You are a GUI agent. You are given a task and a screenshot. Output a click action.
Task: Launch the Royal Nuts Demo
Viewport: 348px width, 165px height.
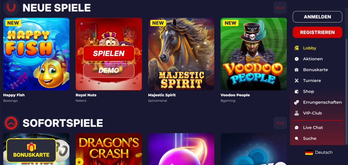[109, 70]
